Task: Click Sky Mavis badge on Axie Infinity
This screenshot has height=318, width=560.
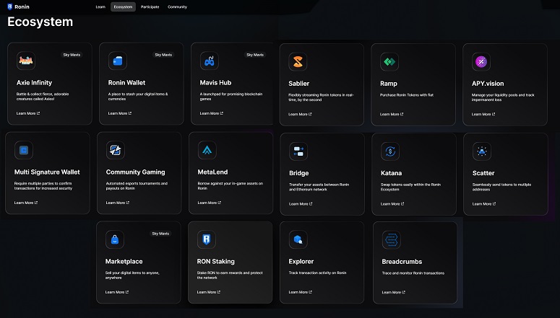Action: tap(72, 55)
